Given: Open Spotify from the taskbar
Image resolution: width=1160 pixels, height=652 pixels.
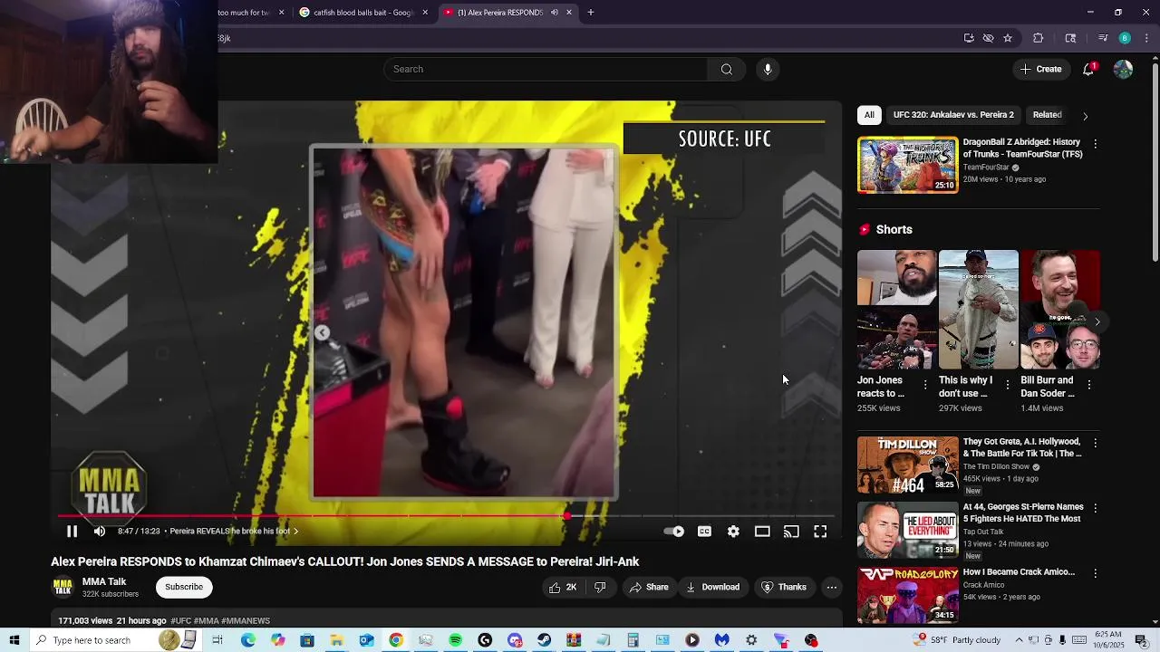Looking at the screenshot, I should click(x=455, y=640).
